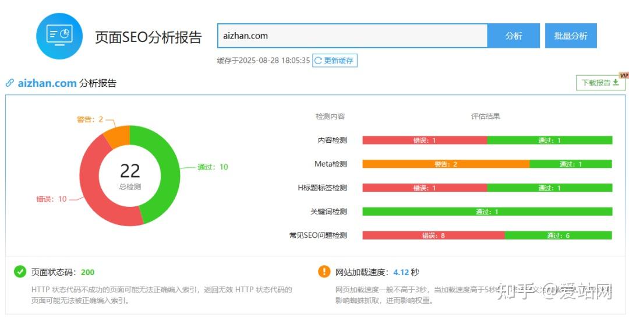Screen dimensions: 629x317
Task: Click the 通过：10 chart label
Action: [x=213, y=167]
